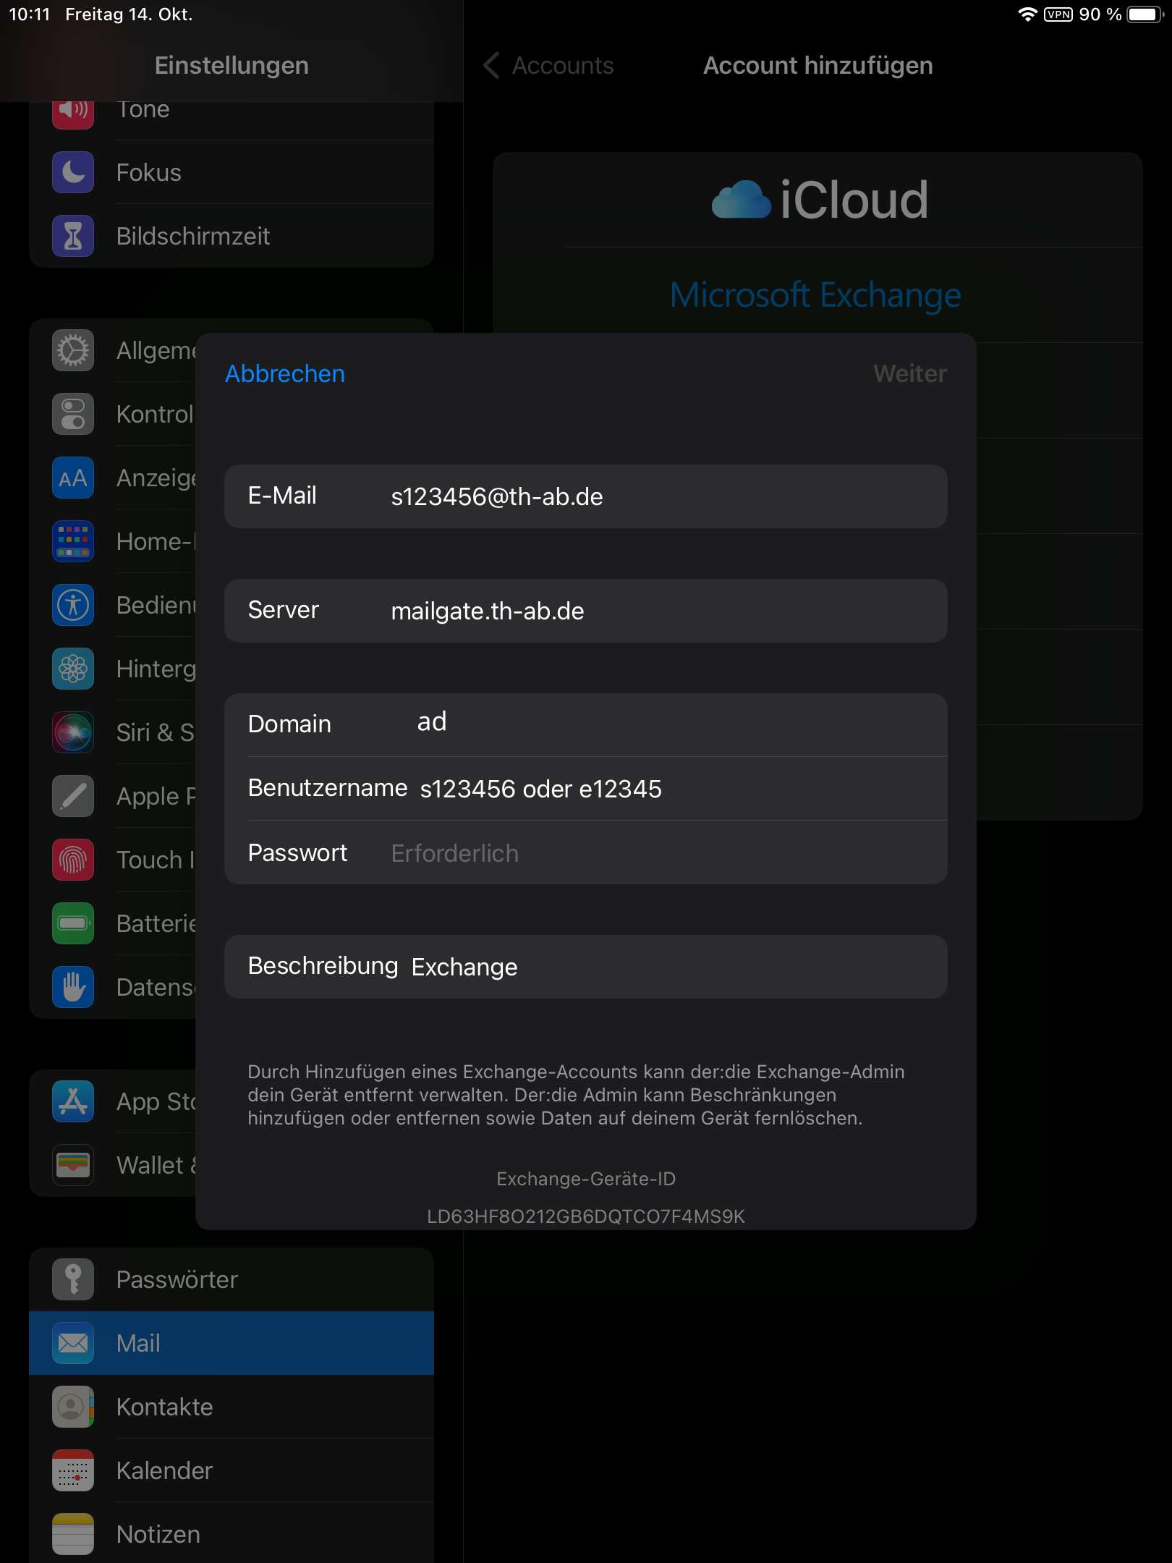Tap the Weiter button

tap(910, 373)
